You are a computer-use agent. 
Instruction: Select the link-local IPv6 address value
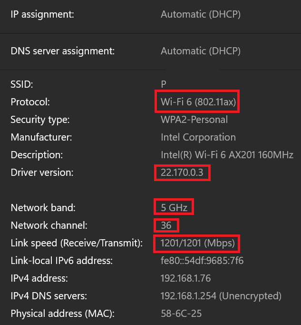pyautogui.click(x=202, y=261)
